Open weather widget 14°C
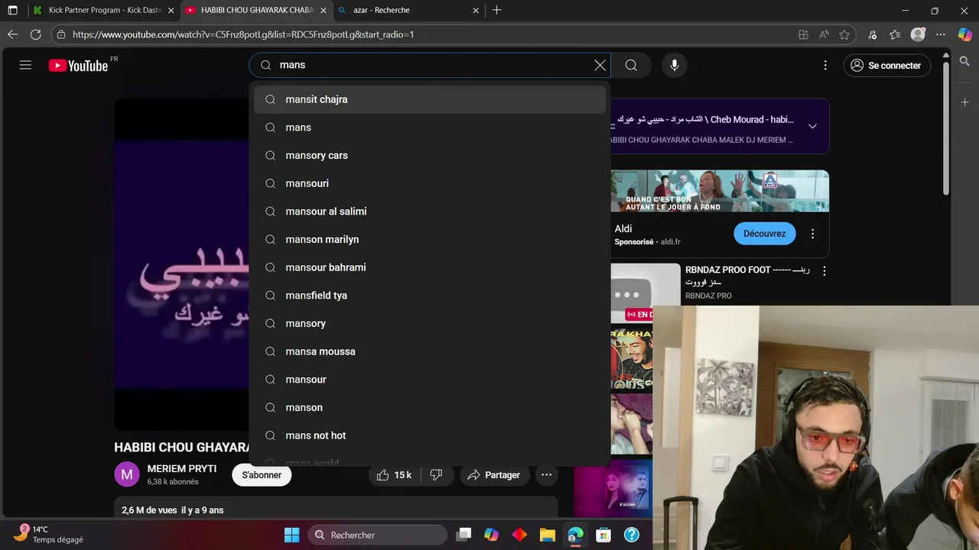Screen dimensions: 979x550 point(50,535)
